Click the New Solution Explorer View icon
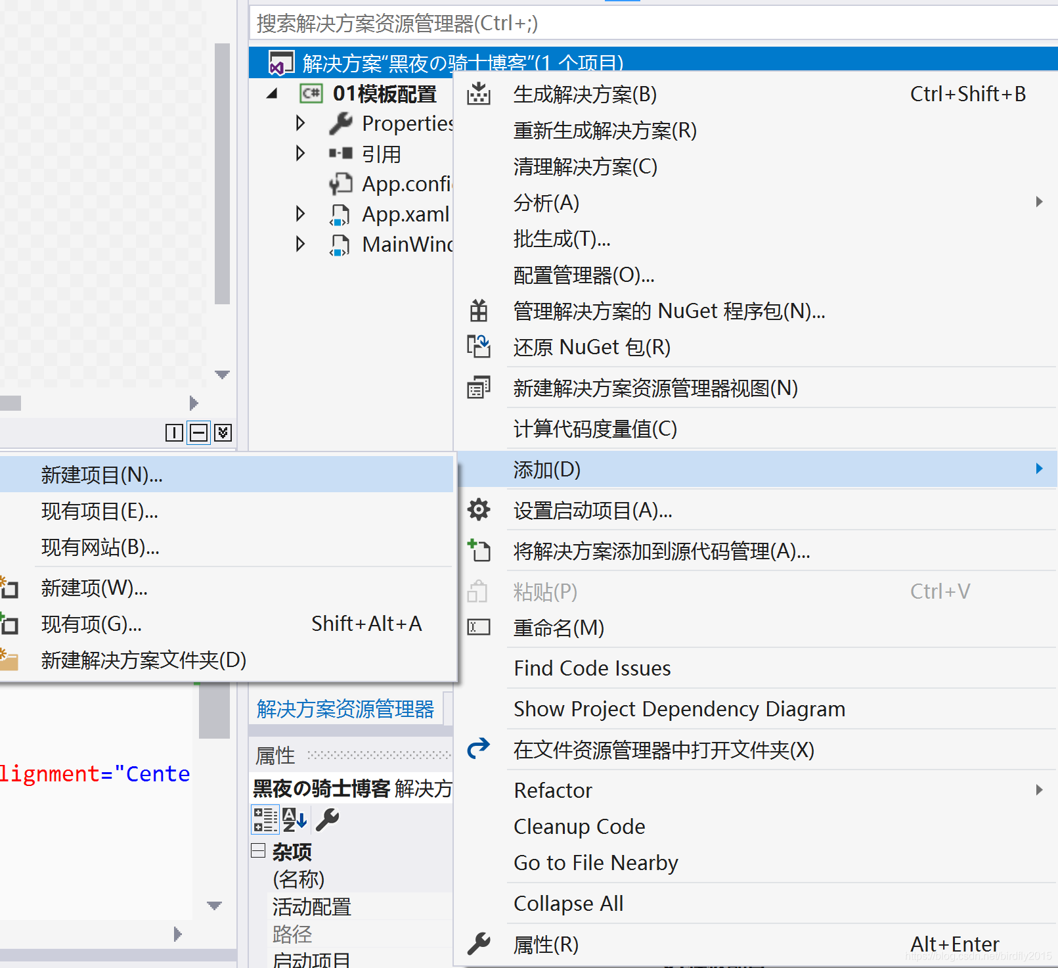The height and width of the screenshot is (968, 1058). pos(478,388)
